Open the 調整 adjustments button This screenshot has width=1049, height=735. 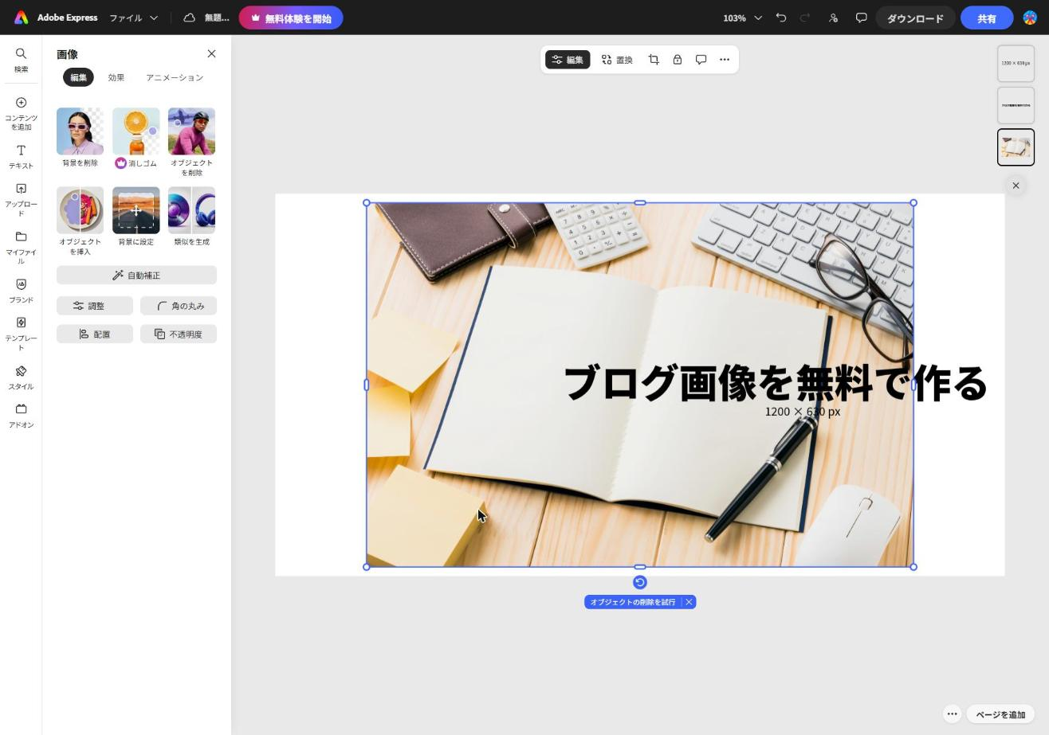[95, 306]
